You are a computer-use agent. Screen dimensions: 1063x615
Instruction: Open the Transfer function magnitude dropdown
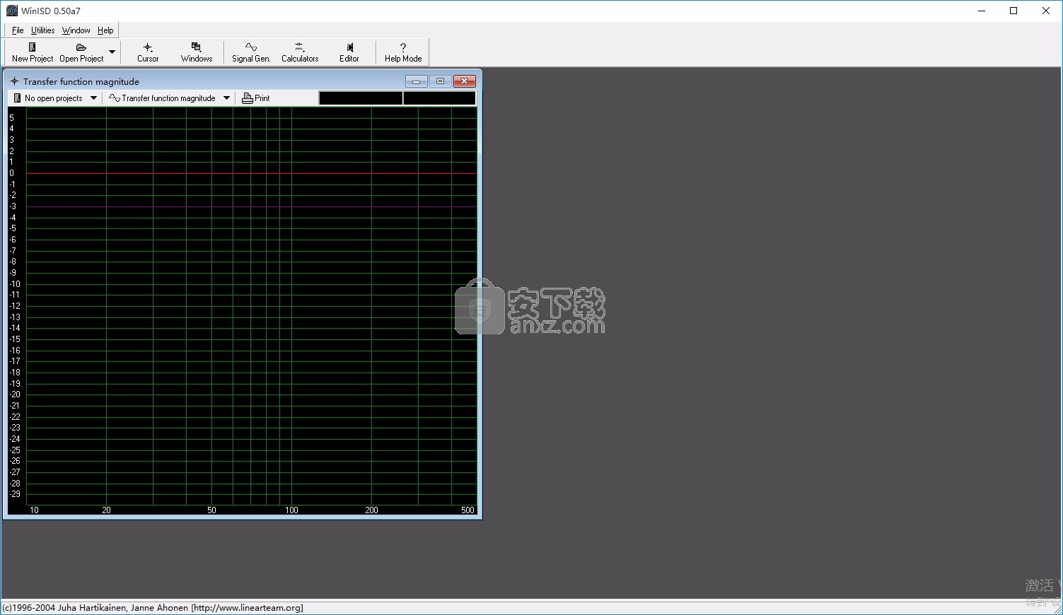point(226,98)
